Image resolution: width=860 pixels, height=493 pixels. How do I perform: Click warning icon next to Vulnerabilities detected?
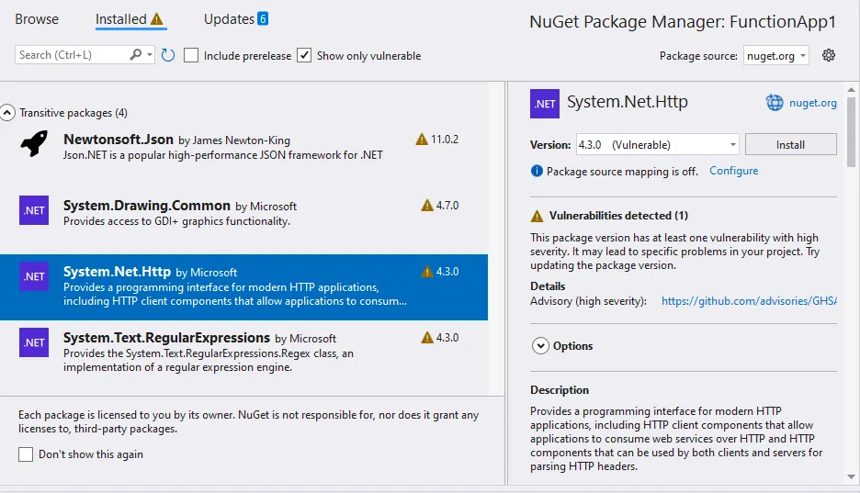tap(537, 216)
